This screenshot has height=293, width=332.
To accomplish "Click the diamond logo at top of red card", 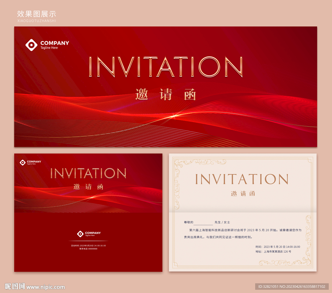I will coord(23,162).
